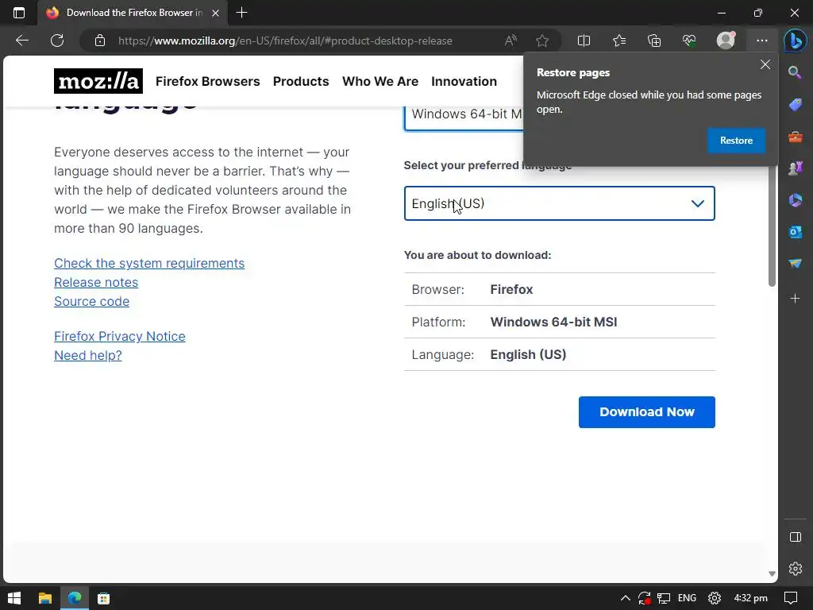This screenshot has width=813, height=610.
Task: Open the tray settings gear icon
Action: 715,598
